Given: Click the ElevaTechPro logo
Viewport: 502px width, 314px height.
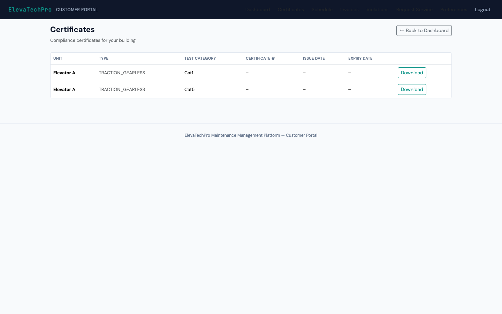Looking at the screenshot, I should click(x=30, y=9).
